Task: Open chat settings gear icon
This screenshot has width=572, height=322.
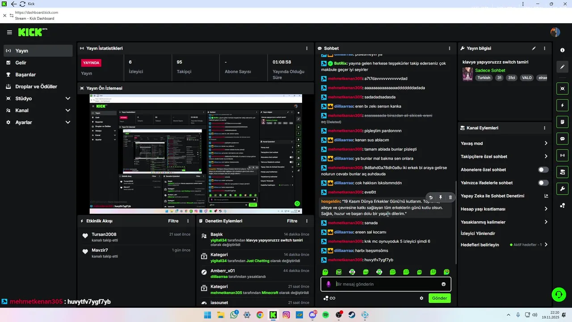Action: tap(421, 298)
